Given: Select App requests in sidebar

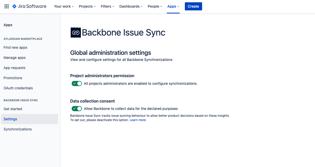Looking at the screenshot, I should click(14, 68).
